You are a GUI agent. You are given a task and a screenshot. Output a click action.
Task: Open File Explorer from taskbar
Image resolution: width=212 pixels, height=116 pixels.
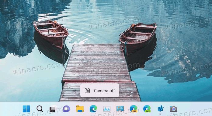point(80,109)
